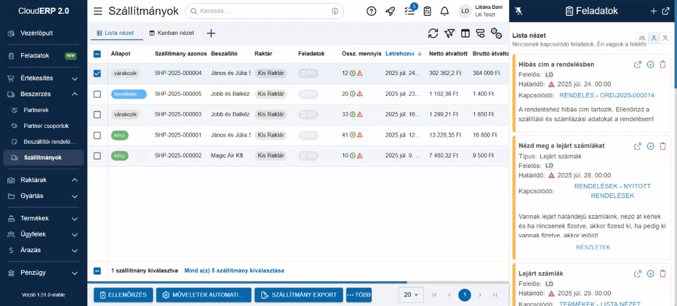Open the column settings icon

[x=466, y=33]
